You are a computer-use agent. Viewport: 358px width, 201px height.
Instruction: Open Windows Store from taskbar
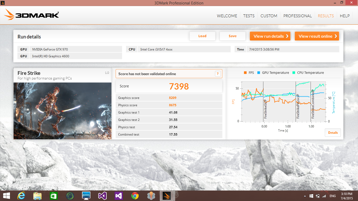pyautogui.click(x=54, y=196)
